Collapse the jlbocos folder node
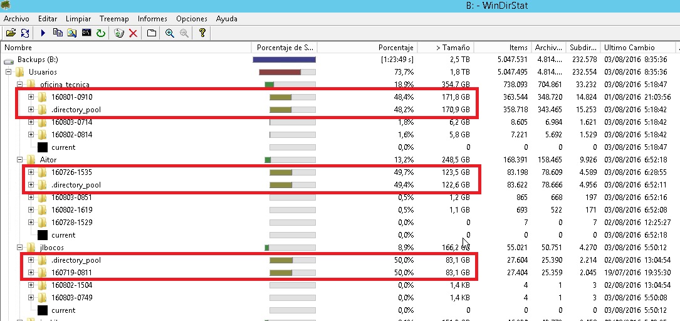The image size is (680, 321). click(19, 248)
